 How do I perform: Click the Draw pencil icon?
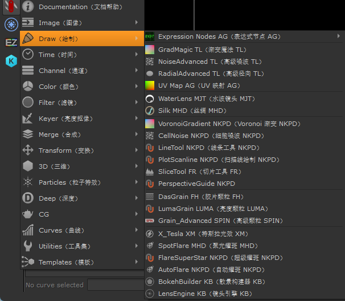click(28, 38)
